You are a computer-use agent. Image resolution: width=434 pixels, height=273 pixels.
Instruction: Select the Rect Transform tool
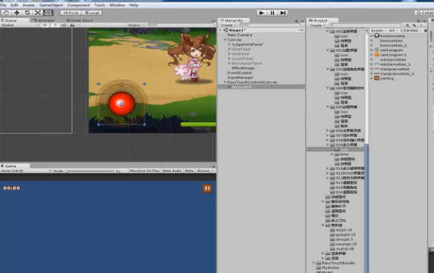(x=48, y=13)
